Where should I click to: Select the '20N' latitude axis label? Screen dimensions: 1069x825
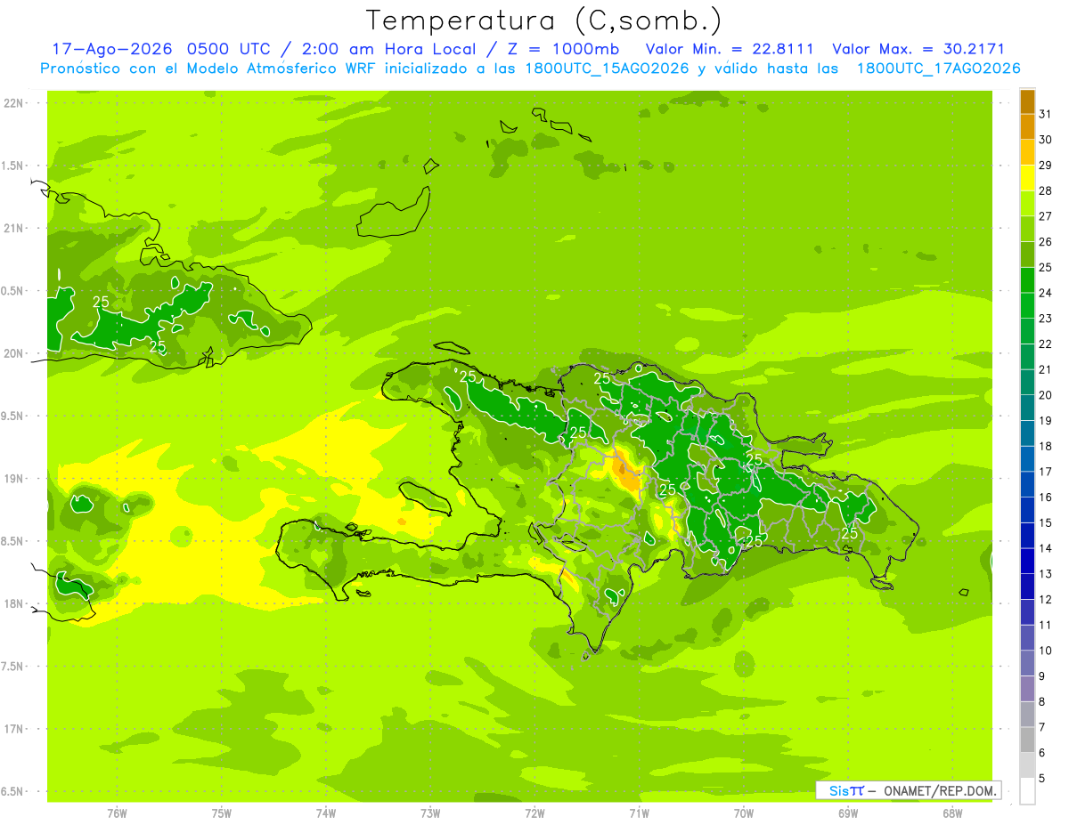coord(14,353)
